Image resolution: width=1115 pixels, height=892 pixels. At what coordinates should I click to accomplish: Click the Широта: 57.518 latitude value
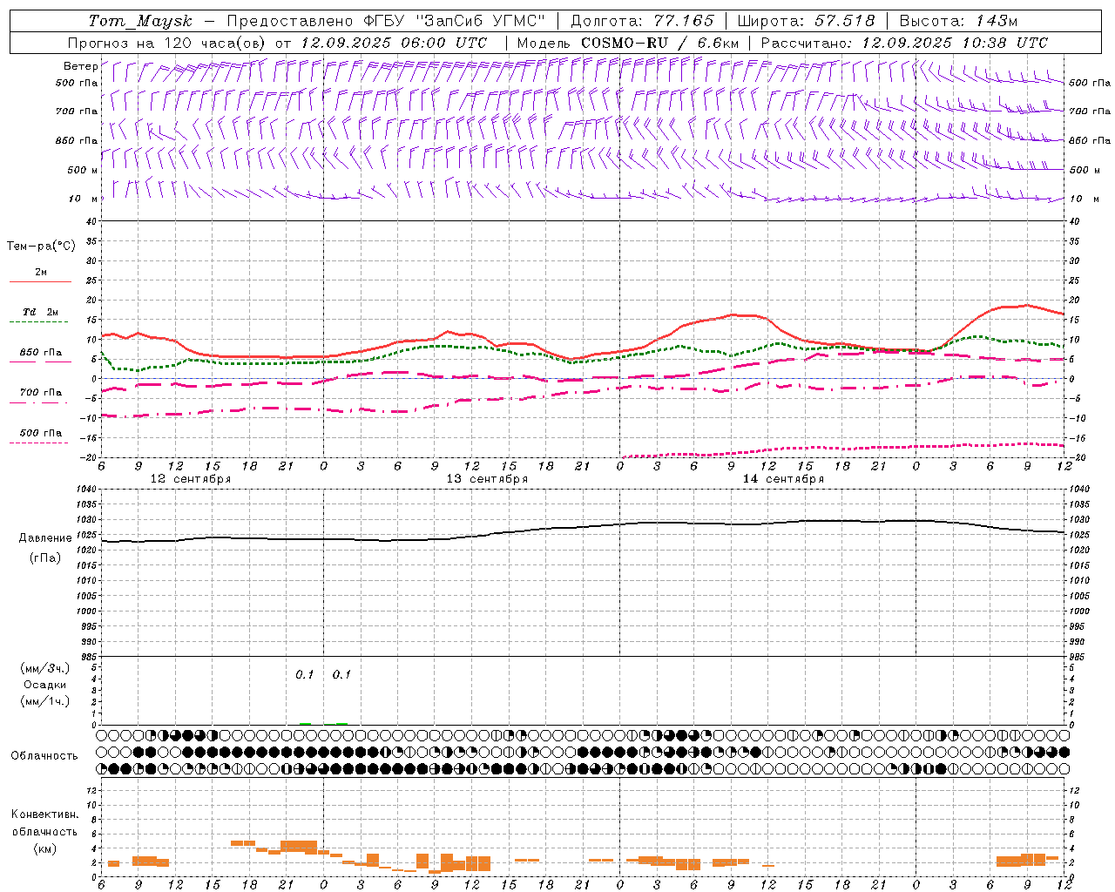pos(806,21)
